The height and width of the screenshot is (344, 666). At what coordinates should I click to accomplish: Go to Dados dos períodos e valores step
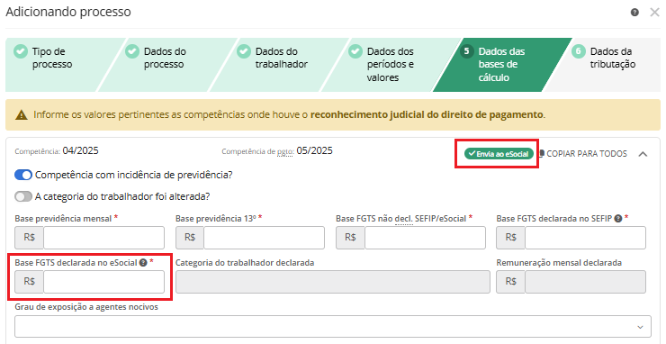(390, 64)
